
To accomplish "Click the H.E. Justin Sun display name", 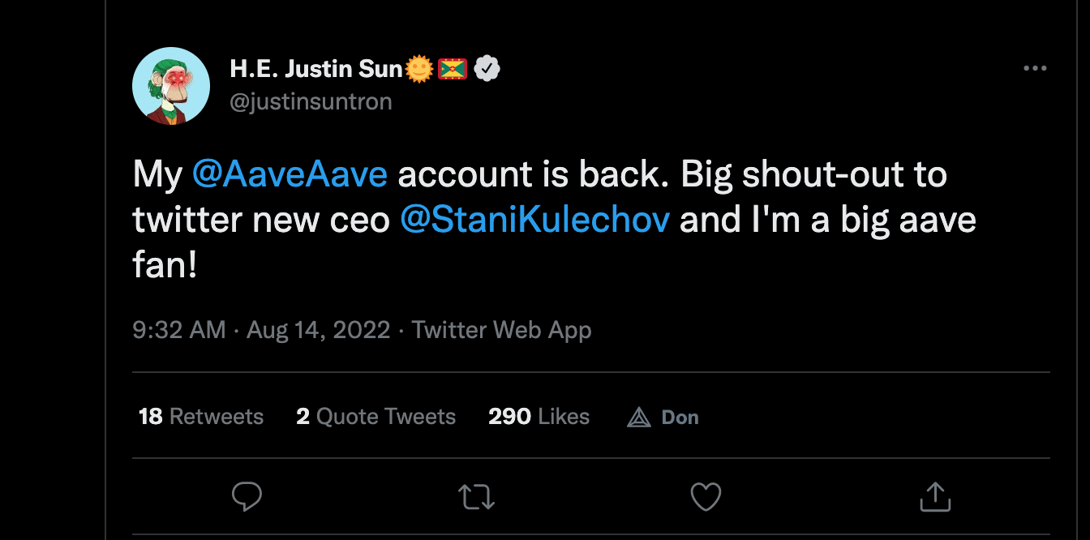I will (315, 70).
